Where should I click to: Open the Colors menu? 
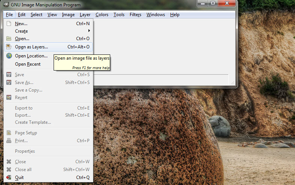click(x=102, y=15)
